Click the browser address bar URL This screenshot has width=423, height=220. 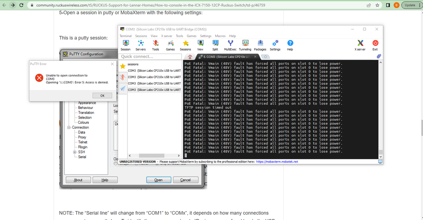(151, 5)
